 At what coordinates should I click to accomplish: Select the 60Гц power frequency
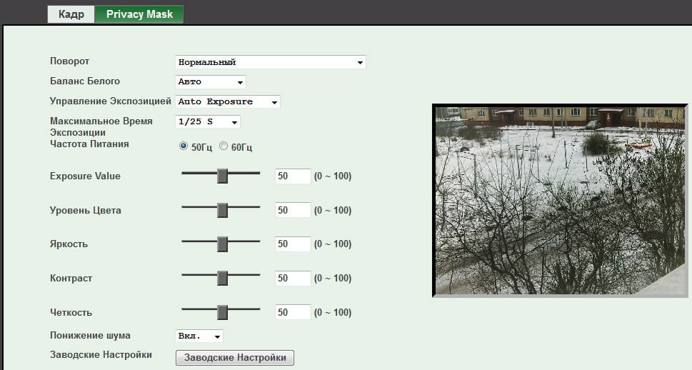click(224, 146)
